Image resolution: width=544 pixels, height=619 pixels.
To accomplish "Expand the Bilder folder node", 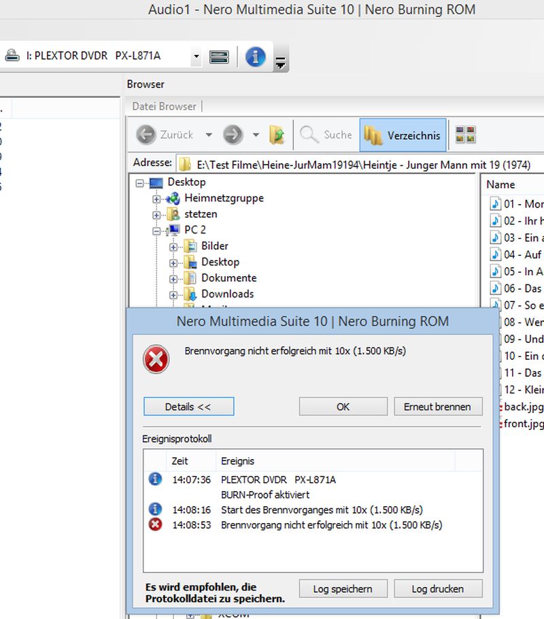I will (x=173, y=247).
